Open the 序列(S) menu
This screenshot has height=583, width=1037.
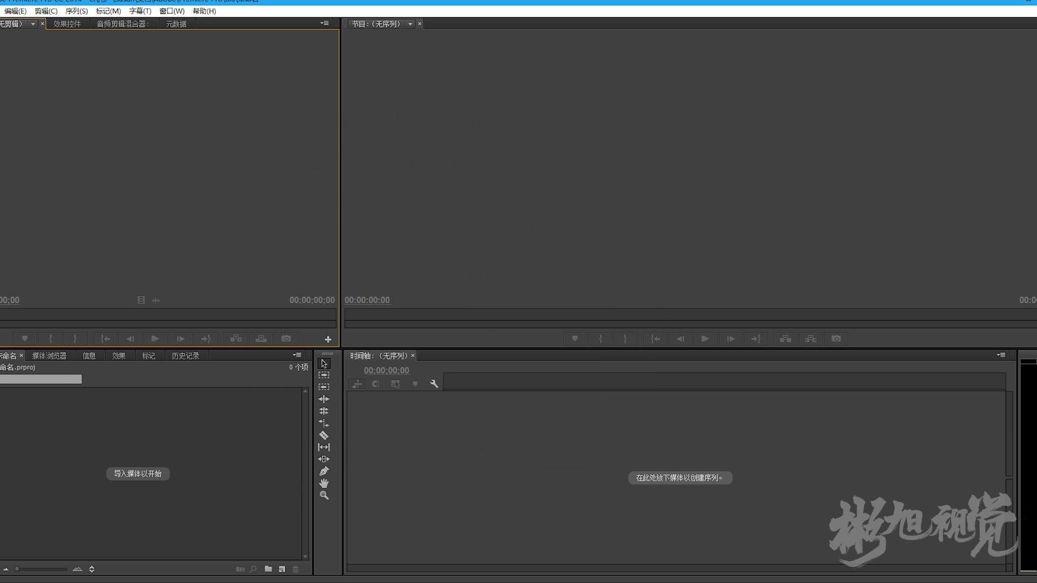pos(76,11)
